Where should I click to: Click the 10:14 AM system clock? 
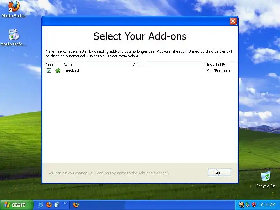point(267,205)
